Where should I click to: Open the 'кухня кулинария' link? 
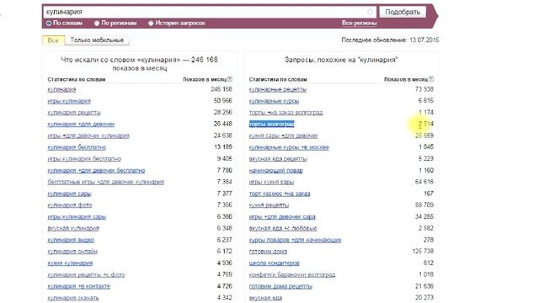click(70, 263)
